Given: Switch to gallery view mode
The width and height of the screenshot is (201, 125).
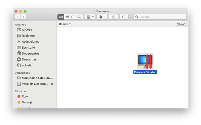Looking at the screenshot, I should point(80,17).
